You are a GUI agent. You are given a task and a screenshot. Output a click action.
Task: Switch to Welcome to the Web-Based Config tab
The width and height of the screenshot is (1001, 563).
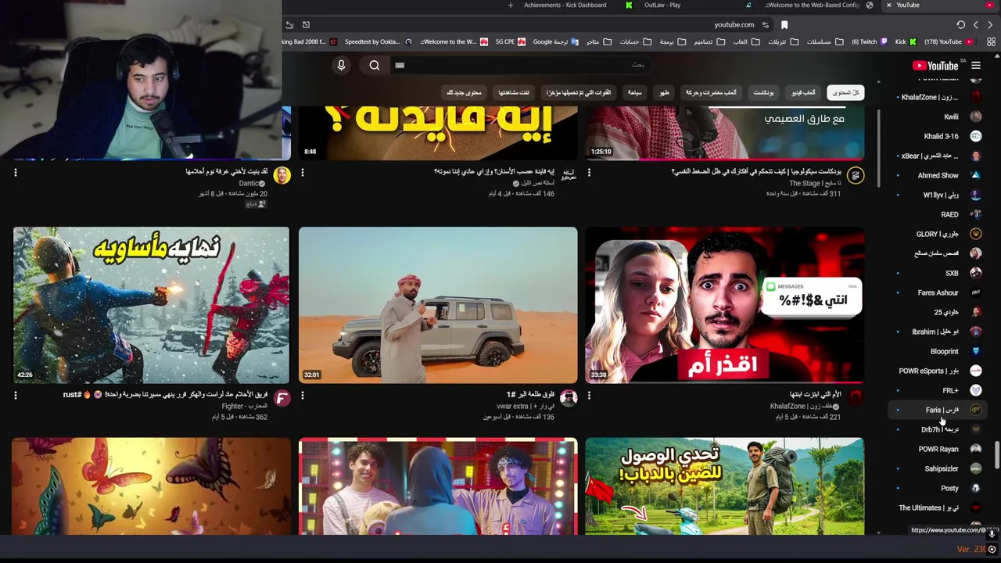pyautogui.click(x=813, y=5)
